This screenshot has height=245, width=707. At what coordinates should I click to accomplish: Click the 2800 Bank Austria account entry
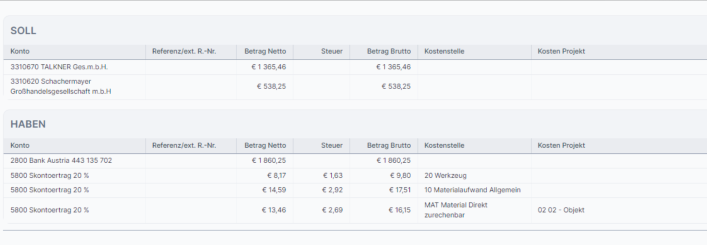pos(61,160)
